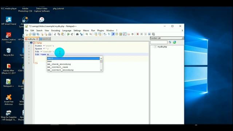The width and height of the screenshot is (233, 131).
Task: Close the mydb.php tab with its X
Action: 37,39
